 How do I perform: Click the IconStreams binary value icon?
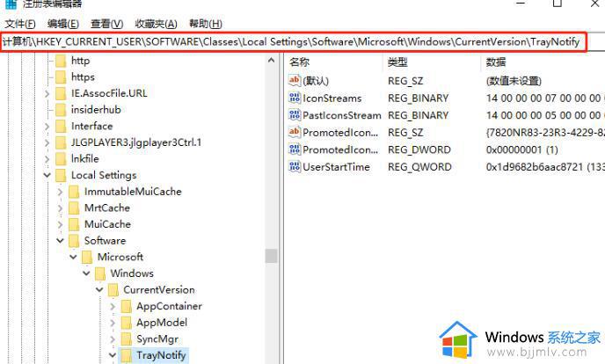point(295,98)
